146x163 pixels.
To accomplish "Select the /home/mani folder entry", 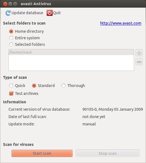I will [71, 52].
